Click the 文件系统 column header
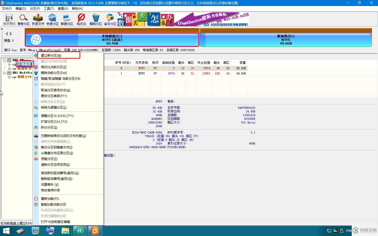 (x=142, y=63)
